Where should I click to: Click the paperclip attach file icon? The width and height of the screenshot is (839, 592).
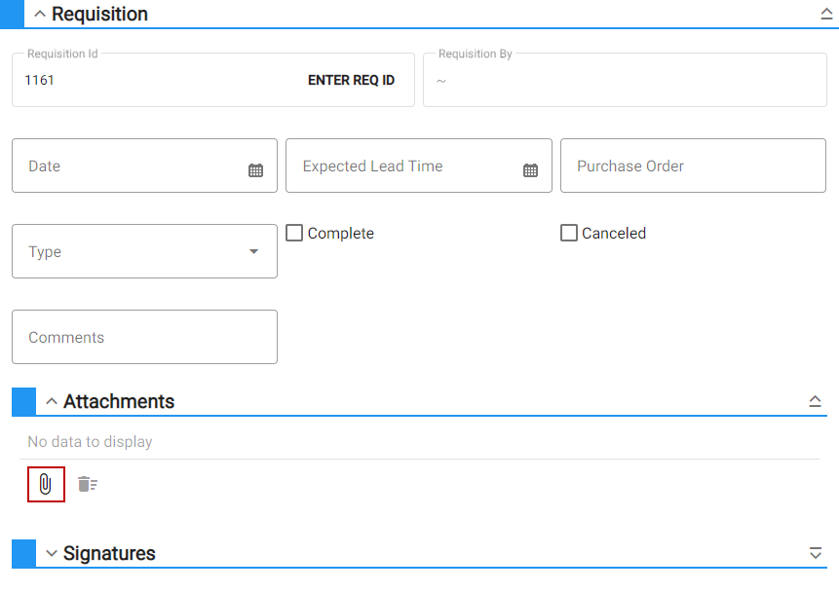[46, 485]
